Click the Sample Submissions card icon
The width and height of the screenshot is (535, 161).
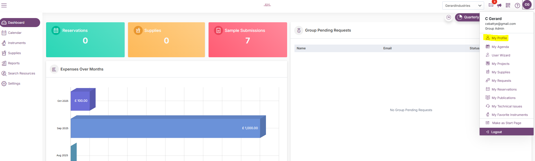[x=218, y=30]
